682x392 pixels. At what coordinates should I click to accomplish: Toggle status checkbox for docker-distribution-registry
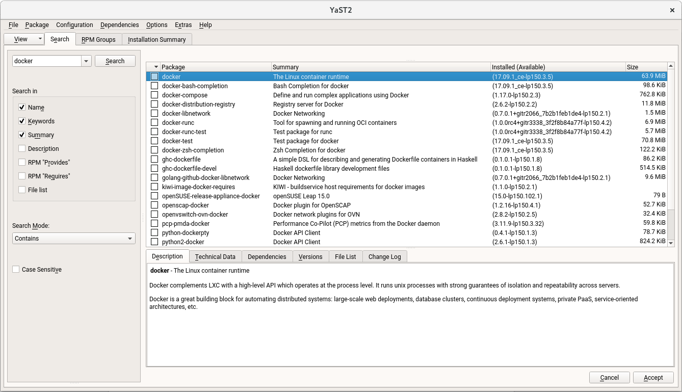click(154, 104)
